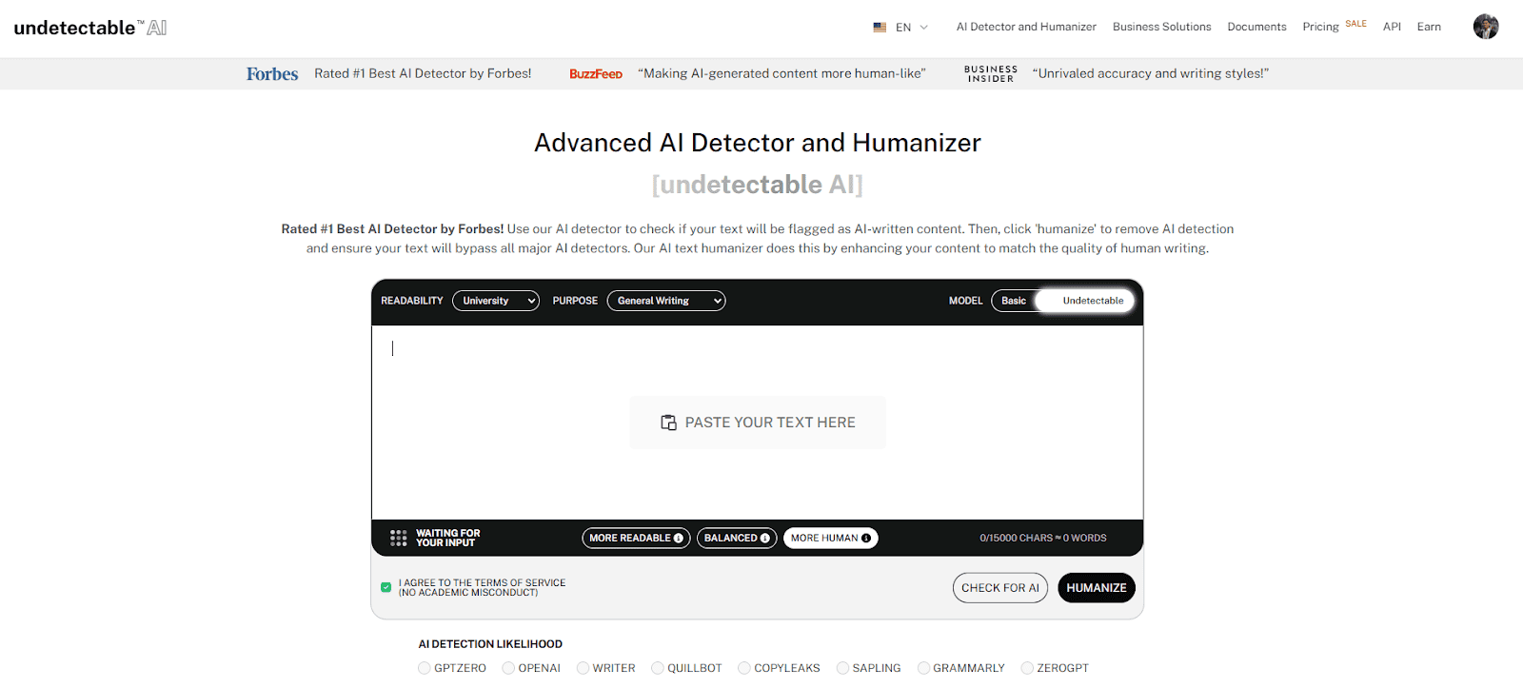The width and height of the screenshot is (1523, 688).
Task: Open the Purpose General Writing dropdown
Action: (x=666, y=301)
